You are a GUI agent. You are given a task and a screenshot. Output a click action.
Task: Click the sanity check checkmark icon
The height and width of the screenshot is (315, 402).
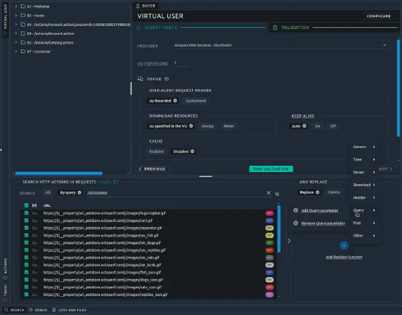[138, 27]
